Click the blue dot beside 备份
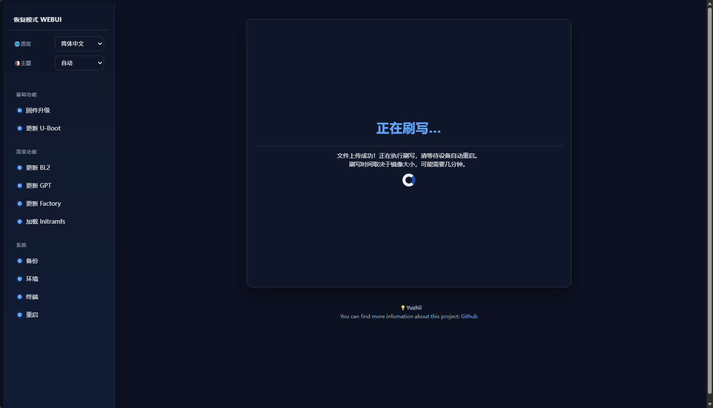The width and height of the screenshot is (713, 408). tap(20, 261)
